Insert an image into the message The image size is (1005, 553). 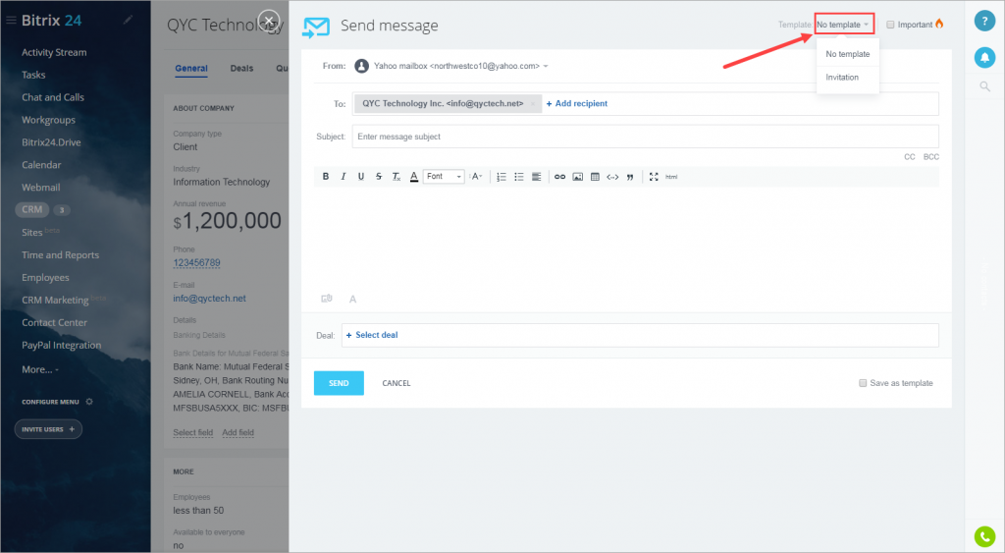[x=577, y=177]
